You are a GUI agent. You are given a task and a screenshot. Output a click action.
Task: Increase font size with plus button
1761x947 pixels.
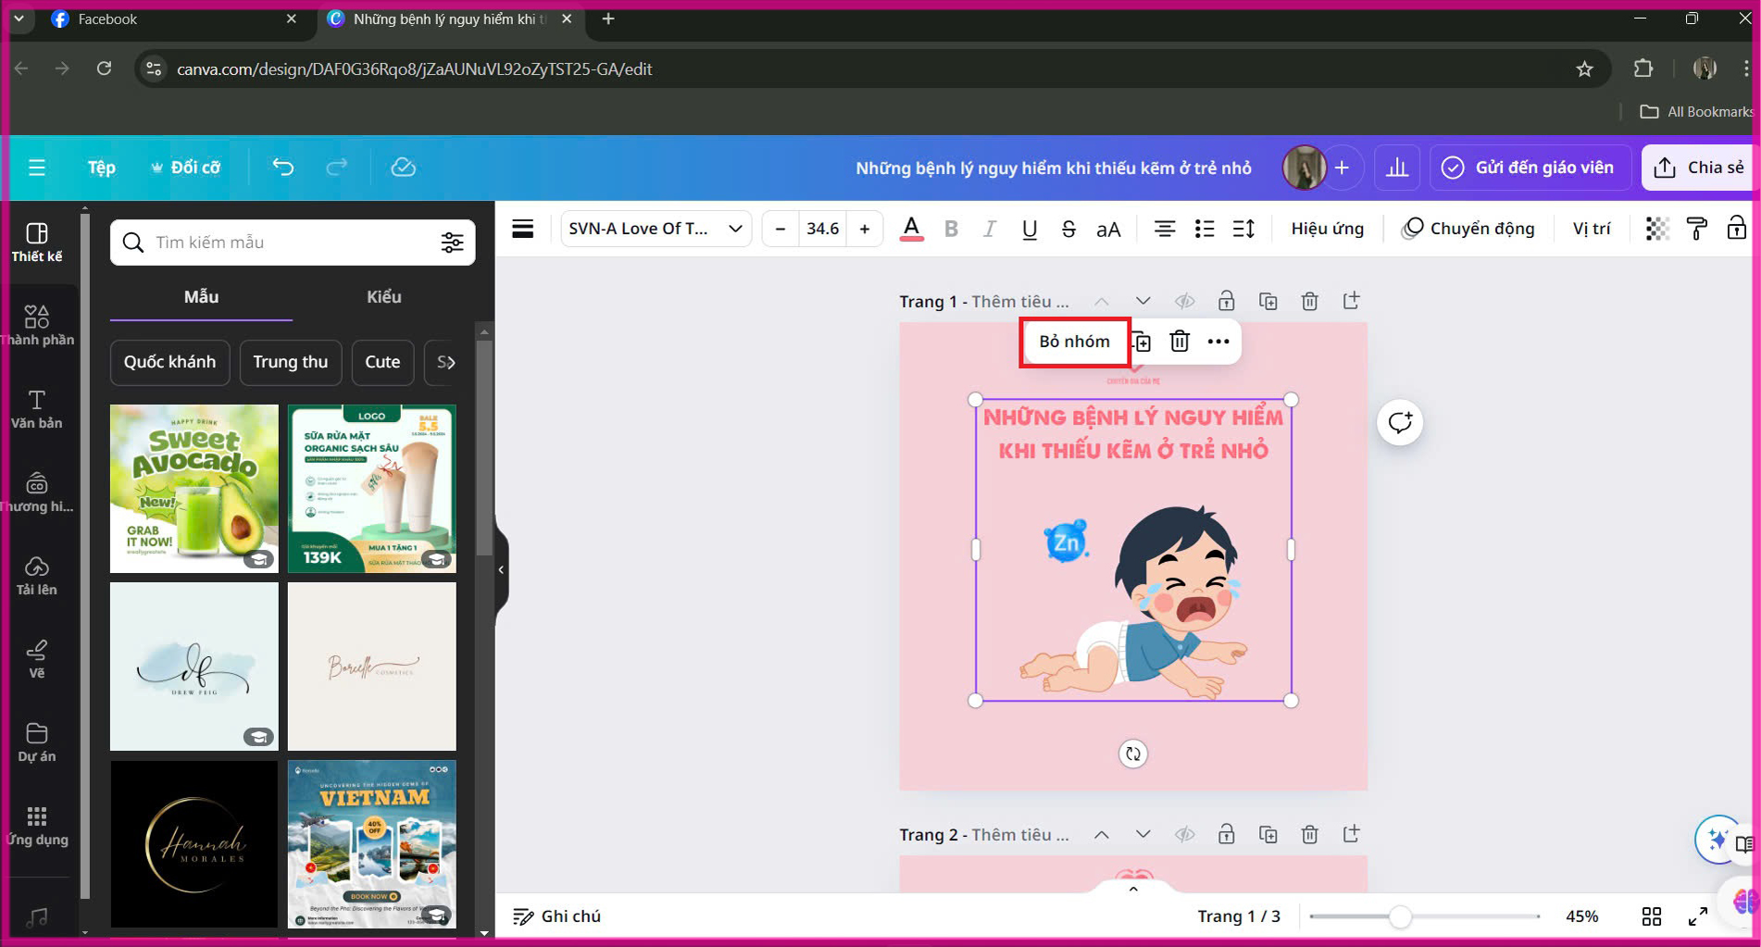tap(865, 229)
